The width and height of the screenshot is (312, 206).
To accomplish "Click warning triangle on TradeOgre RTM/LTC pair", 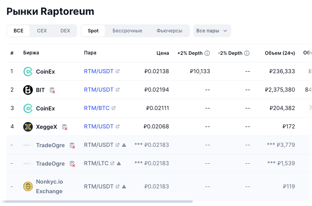I will 118,164.
